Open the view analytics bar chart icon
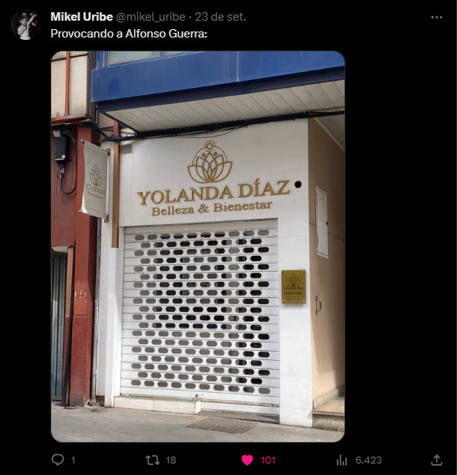Image resolution: width=457 pixels, height=475 pixels. (341, 460)
